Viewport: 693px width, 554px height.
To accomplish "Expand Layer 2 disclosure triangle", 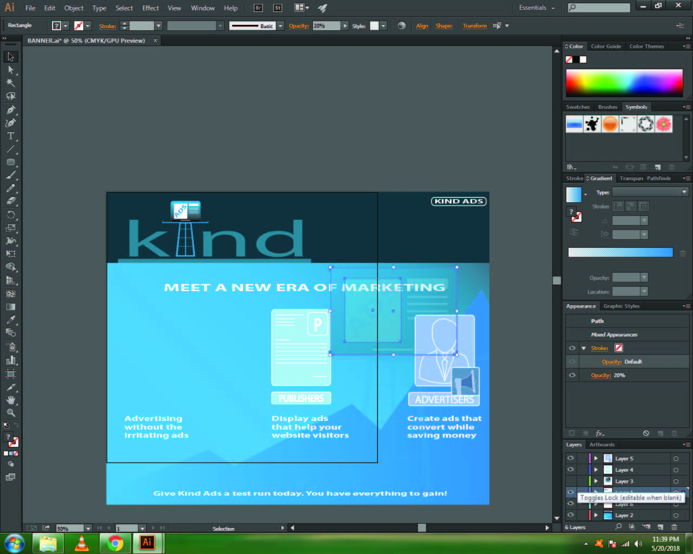I will point(596,515).
